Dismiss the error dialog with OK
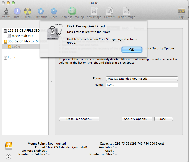The image size is (189, 162). click(132, 50)
